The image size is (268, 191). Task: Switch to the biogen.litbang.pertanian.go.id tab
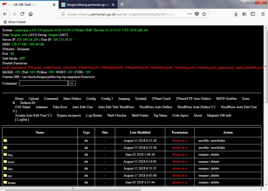(x=88, y=5)
